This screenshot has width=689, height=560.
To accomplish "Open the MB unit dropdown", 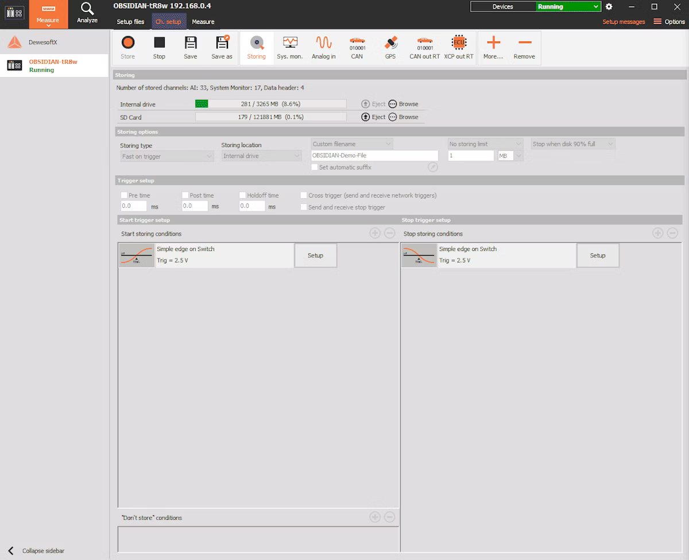I will pos(510,156).
